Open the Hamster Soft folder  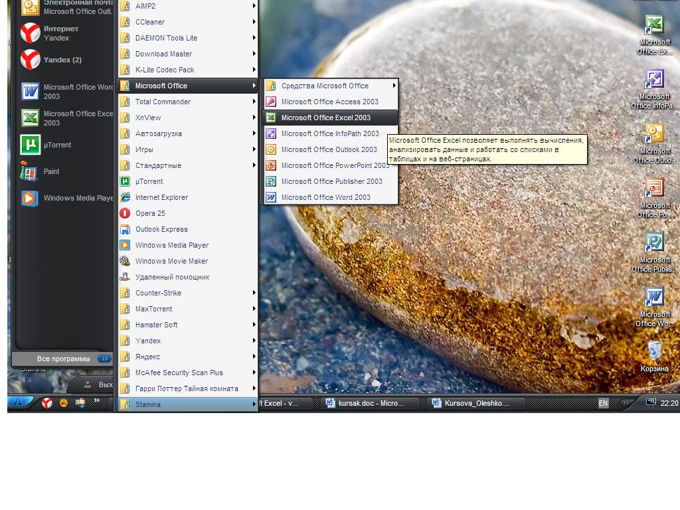click(188, 325)
